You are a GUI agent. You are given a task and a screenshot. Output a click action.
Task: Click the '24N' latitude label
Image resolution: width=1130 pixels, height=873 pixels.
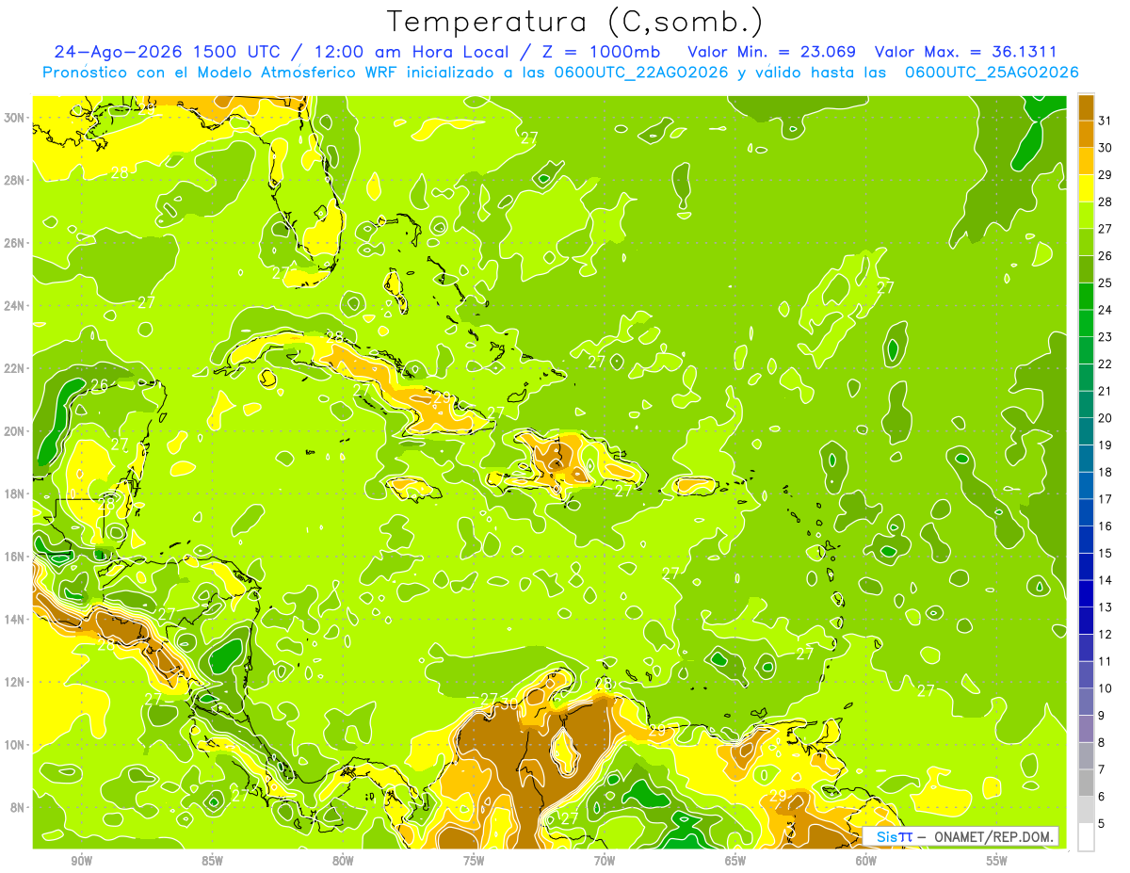16,306
